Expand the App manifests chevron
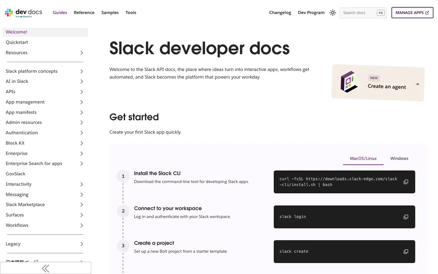This screenshot has width=438, height=274. point(82,113)
